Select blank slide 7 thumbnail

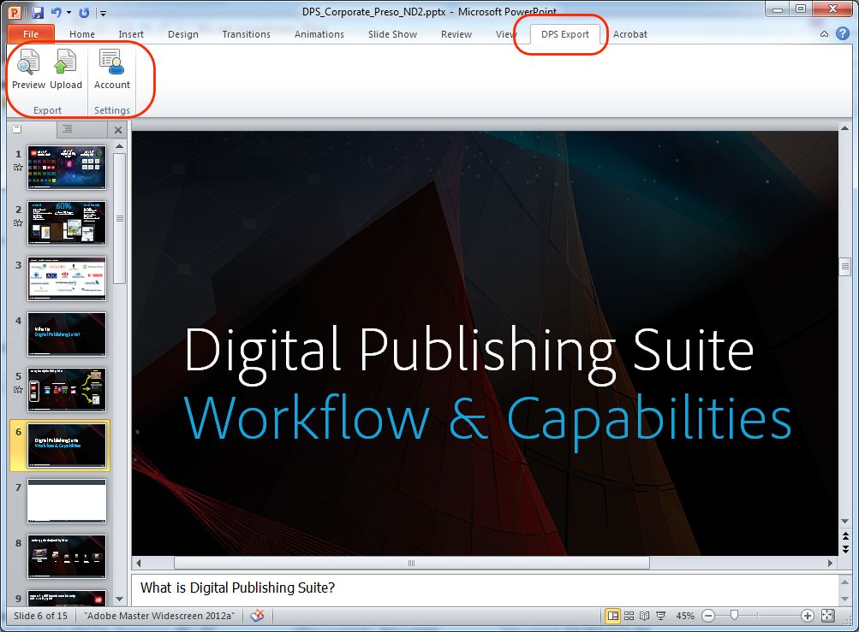[67, 501]
